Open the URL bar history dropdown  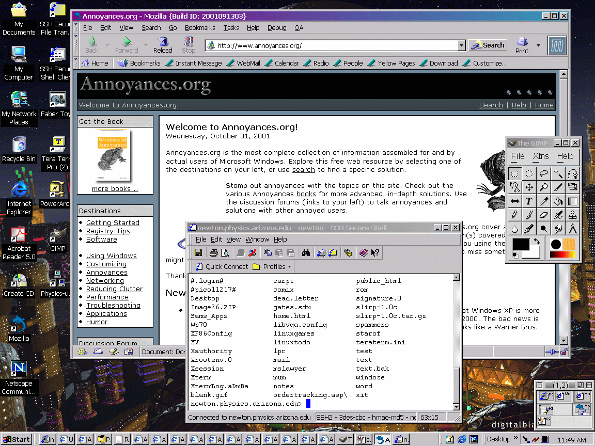pyautogui.click(x=461, y=45)
